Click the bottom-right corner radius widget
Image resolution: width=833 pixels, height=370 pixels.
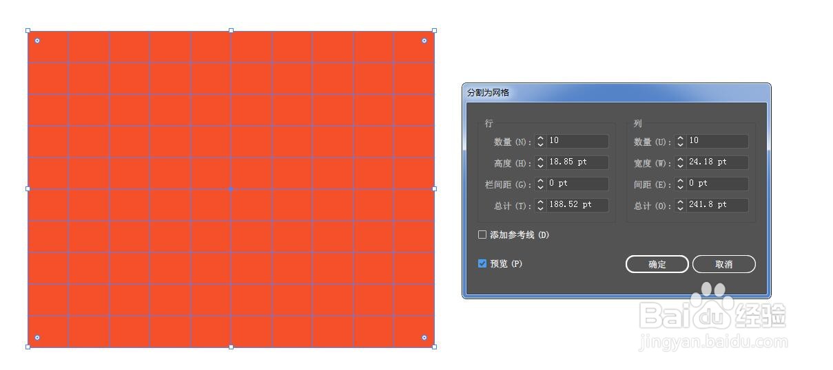click(x=424, y=337)
